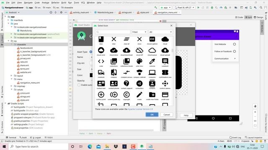Select the contactless icon
This screenshot has width=268, height=150.
139,83
